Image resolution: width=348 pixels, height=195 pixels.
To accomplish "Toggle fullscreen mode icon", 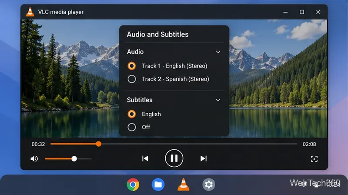I will [314, 158].
